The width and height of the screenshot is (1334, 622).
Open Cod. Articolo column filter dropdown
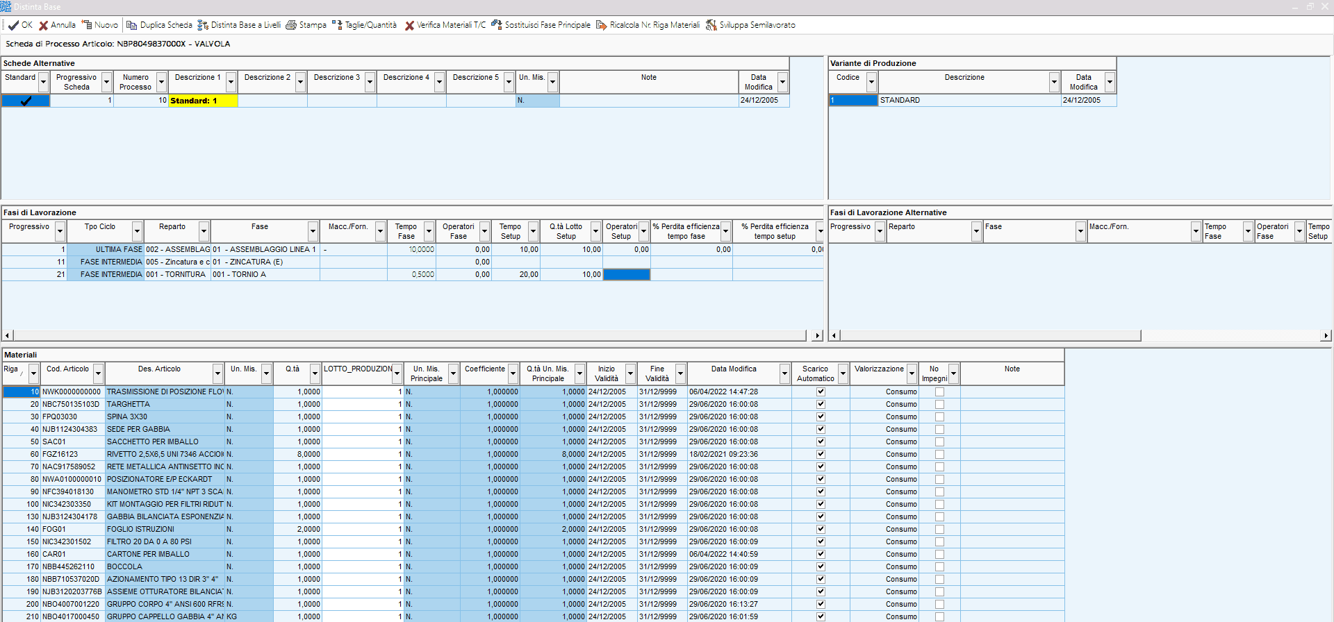tap(98, 373)
